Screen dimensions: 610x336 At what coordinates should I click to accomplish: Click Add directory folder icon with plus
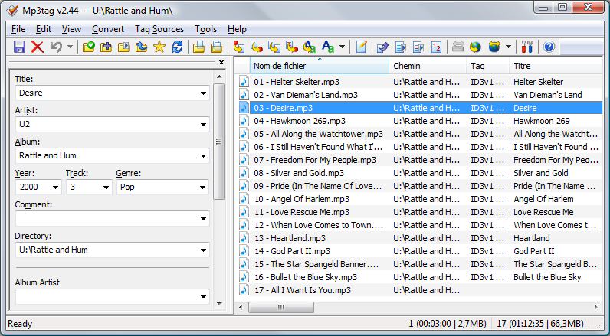click(106, 47)
